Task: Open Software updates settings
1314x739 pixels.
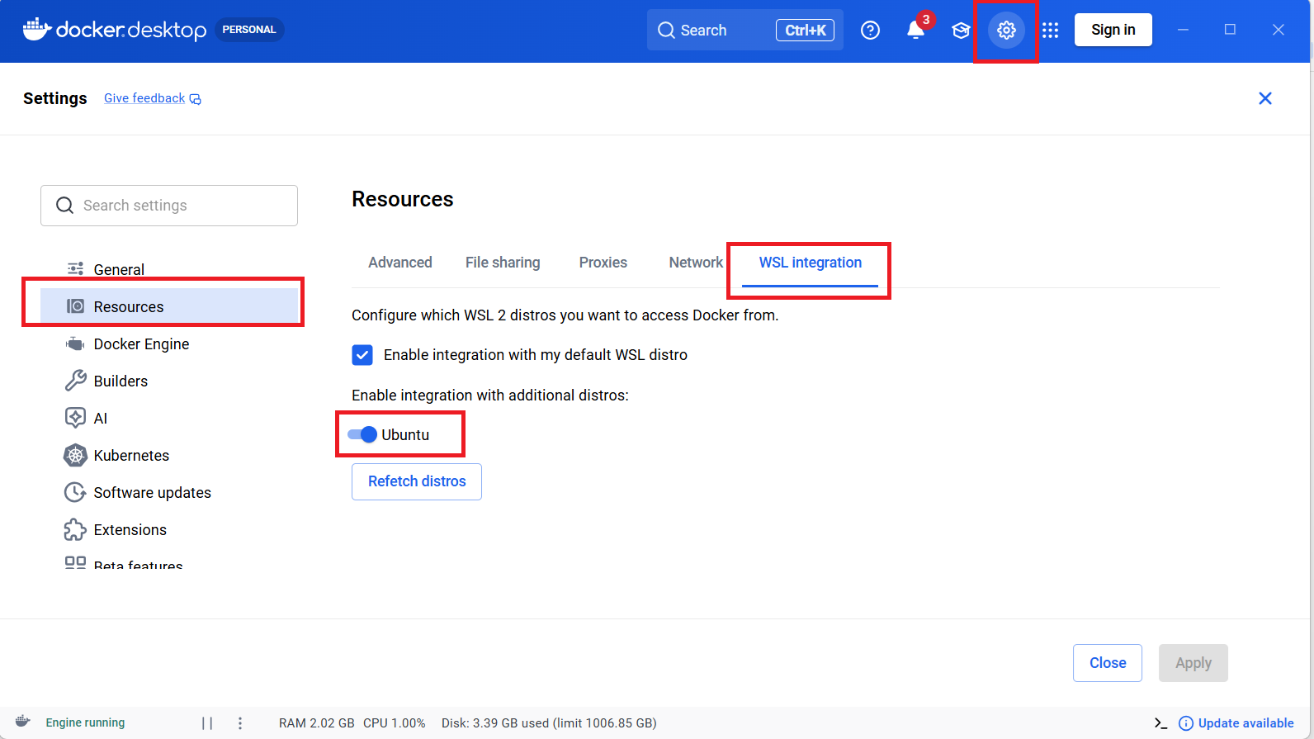Action: click(x=169, y=492)
